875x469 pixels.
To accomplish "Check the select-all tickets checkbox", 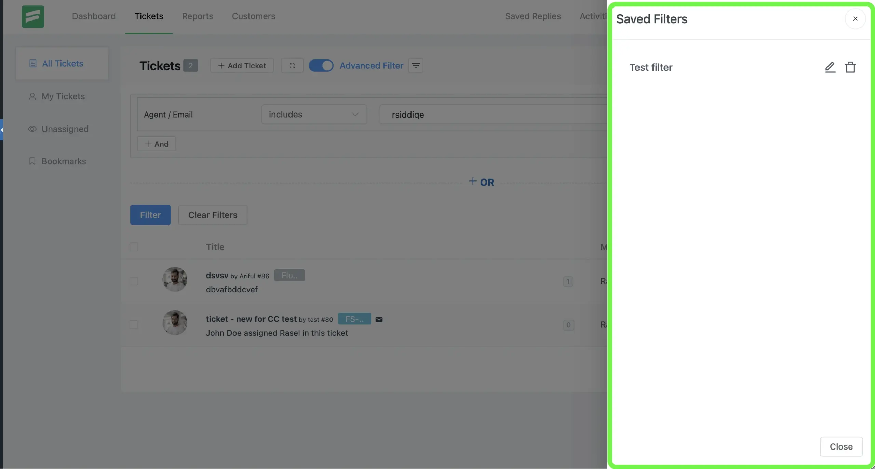I will click(134, 246).
